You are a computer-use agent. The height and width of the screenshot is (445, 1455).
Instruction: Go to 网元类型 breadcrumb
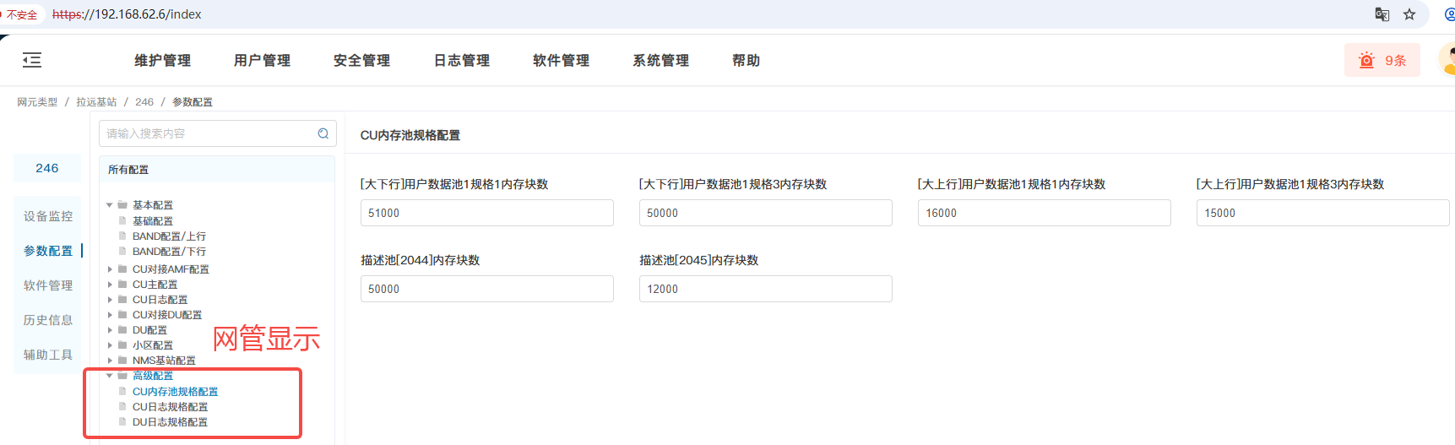[37, 102]
